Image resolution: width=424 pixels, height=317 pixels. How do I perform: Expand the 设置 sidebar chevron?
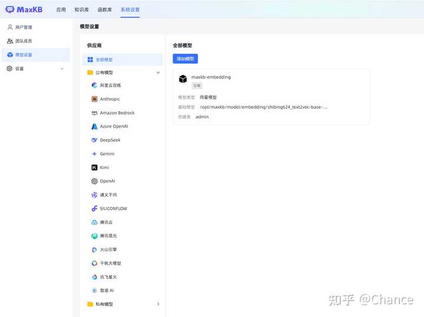62,69
